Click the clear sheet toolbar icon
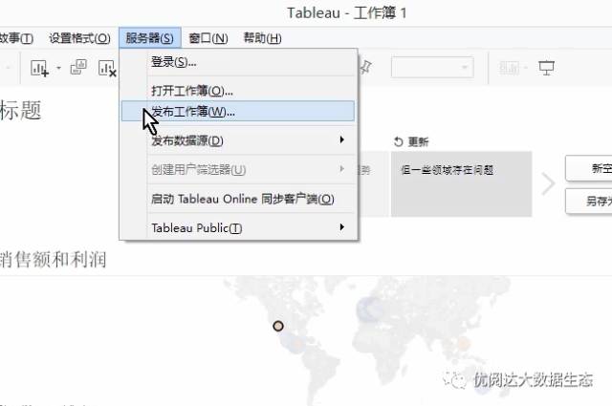Viewport: 612px width, 406px height. pyautogui.click(x=107, y=68)
